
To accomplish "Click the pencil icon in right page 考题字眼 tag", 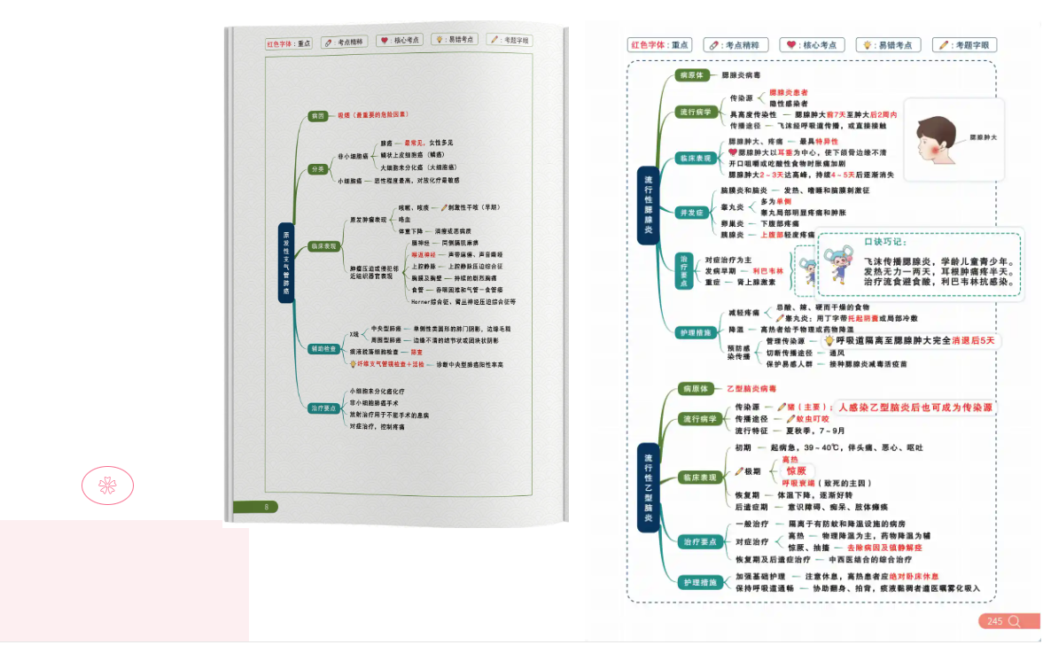I will click(x=942, y=45).
